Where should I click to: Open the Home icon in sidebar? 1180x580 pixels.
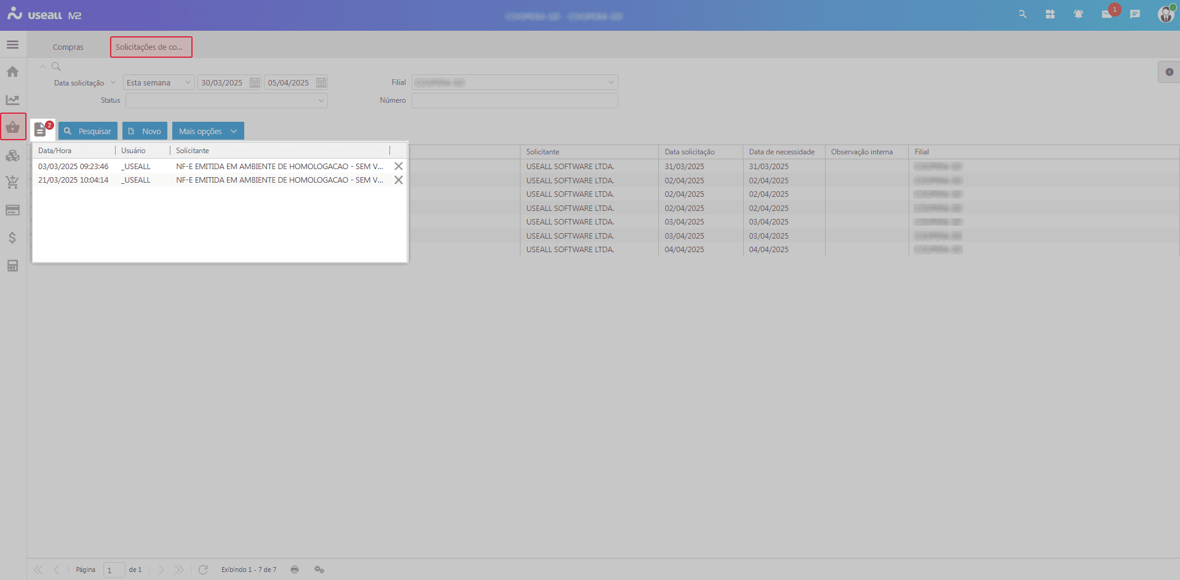click(12, 72)
